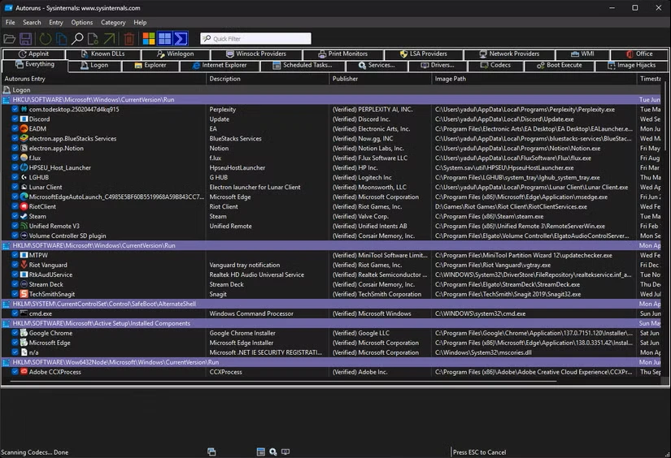The width and height of the screenshot is (671, 458).
Task: Uncheck the Discord autorun entry
Action: click(x=15, y=119)
